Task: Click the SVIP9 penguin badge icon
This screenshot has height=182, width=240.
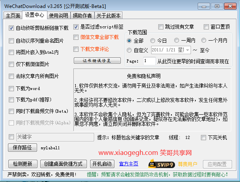Action: click(x=161, y=164)
